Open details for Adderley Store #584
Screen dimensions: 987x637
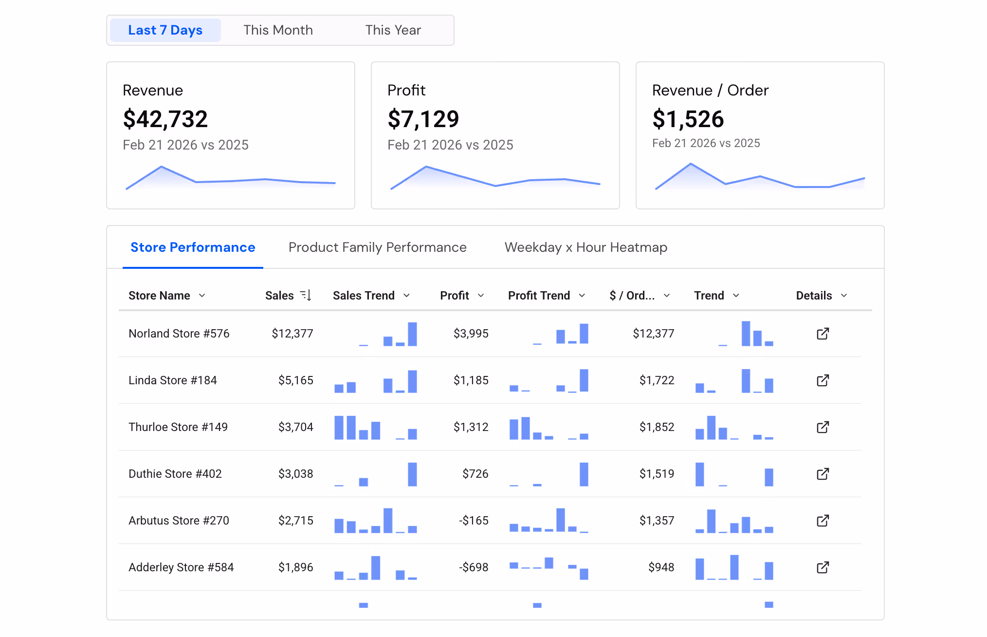[822, 567]
